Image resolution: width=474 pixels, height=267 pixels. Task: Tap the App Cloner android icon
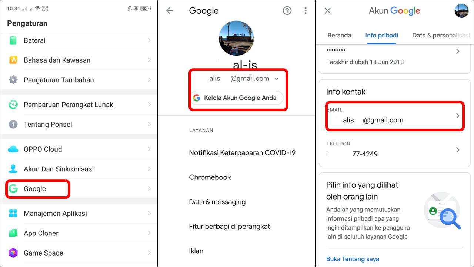click(x=13, y=233)
